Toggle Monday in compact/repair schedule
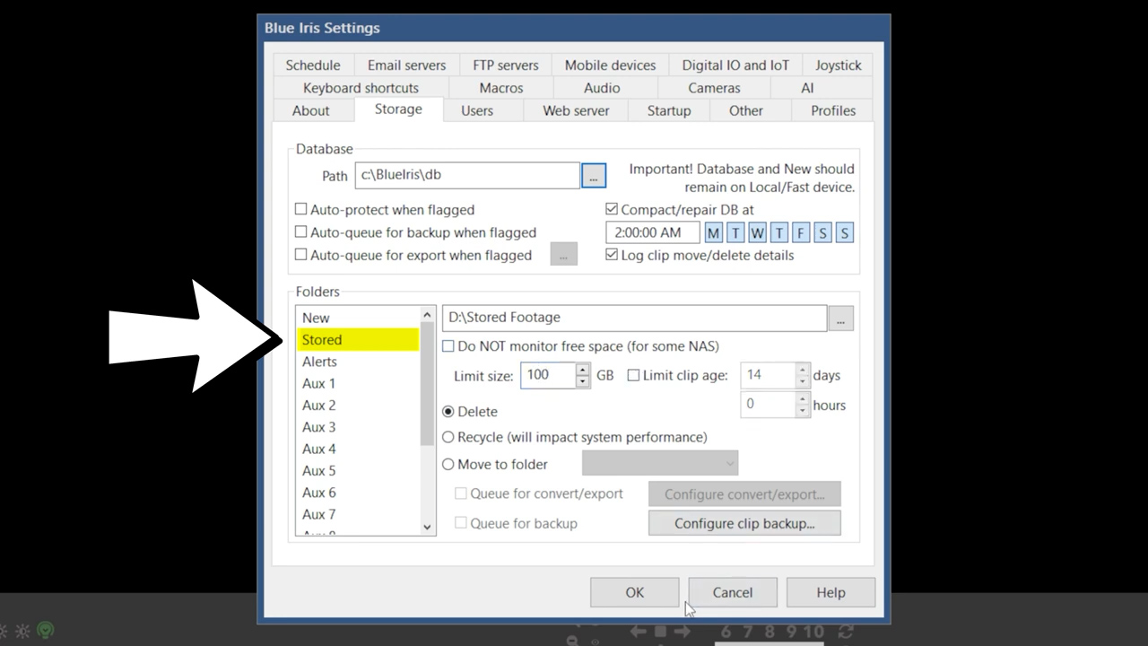1148x646 pixels. coord(713,233)
